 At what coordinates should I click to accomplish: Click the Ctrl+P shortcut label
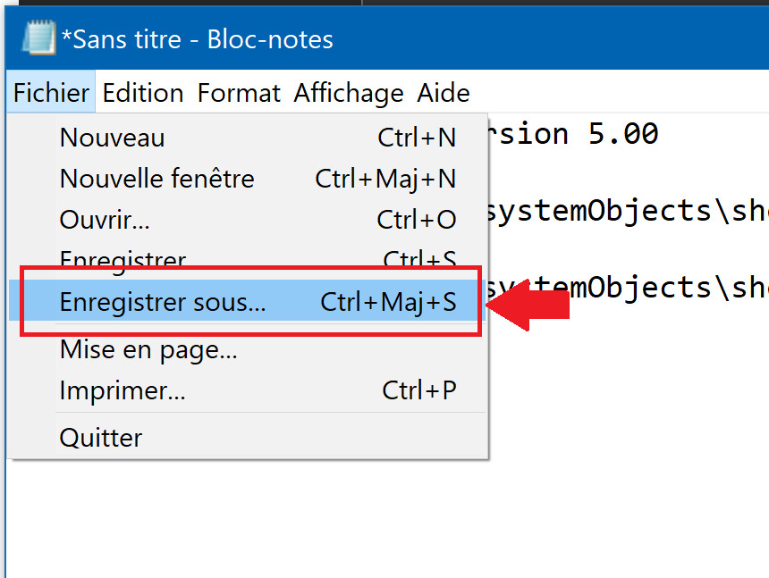[x=419, y=391]
